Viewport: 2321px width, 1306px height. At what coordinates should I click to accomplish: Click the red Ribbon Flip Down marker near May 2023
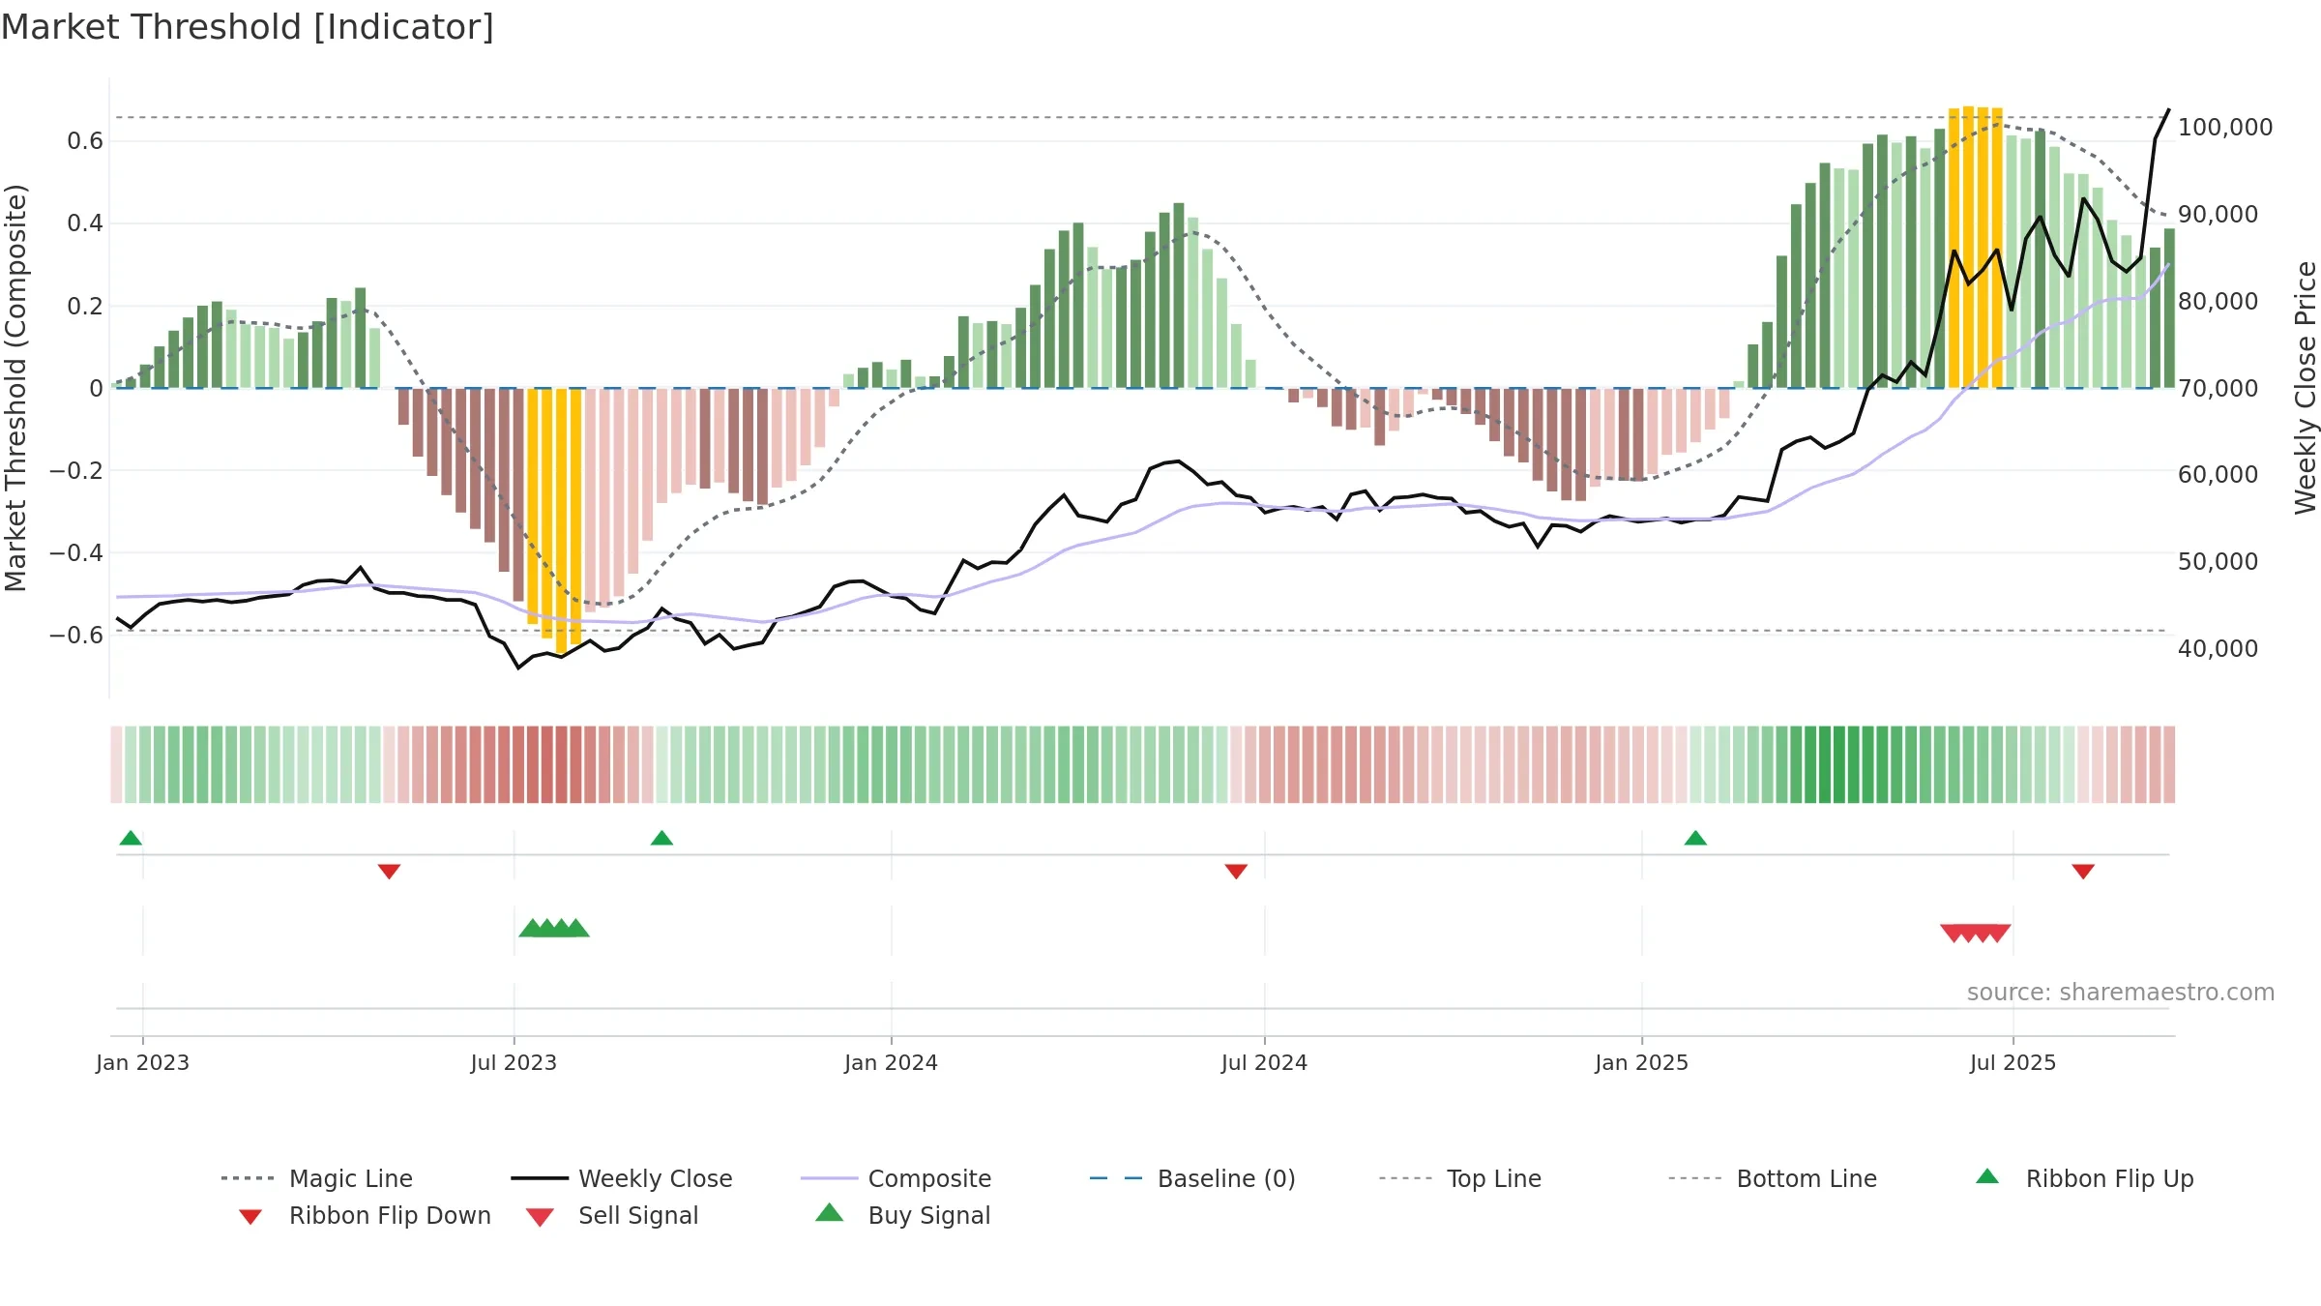click(x=389, y=872)
